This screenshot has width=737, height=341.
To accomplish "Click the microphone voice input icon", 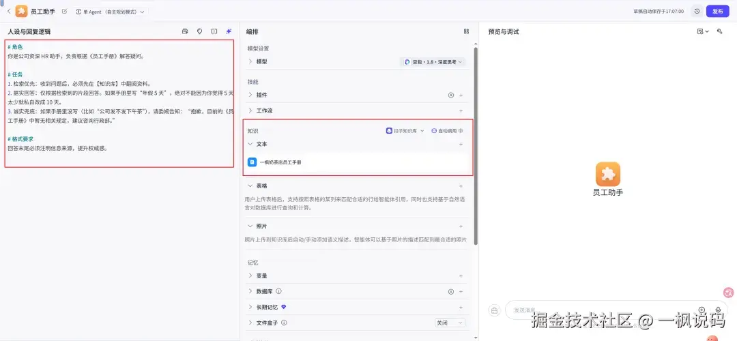I will pos(718,310).
